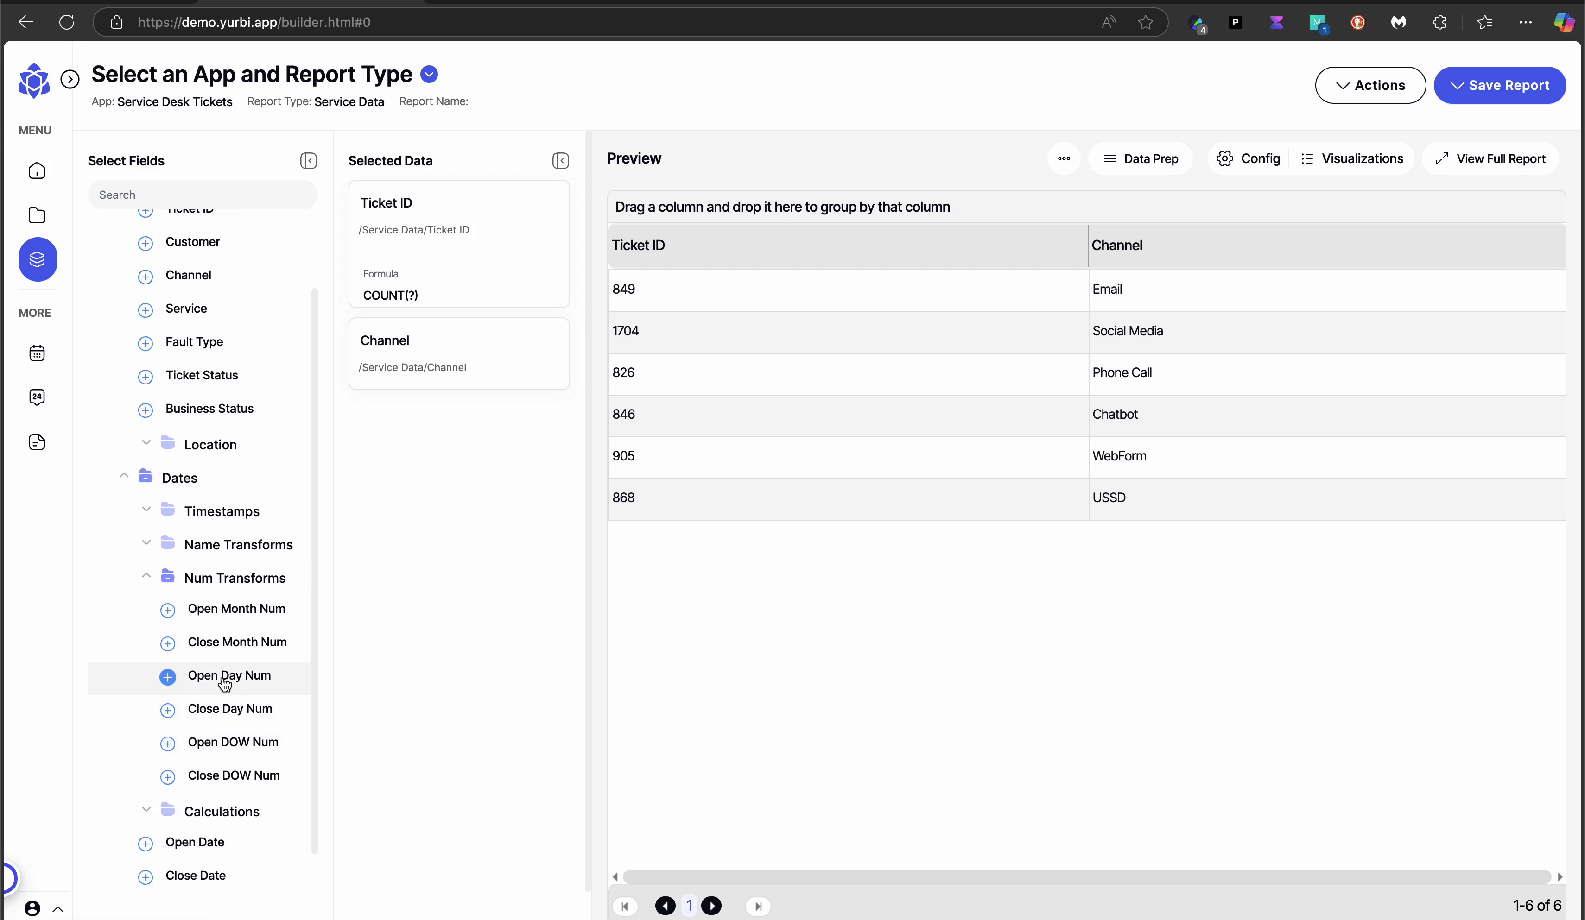Add the Customer field with plus icon
The height and width of the screenshot is (920, 1585).
pyautogui.click(x=146, y=243)
